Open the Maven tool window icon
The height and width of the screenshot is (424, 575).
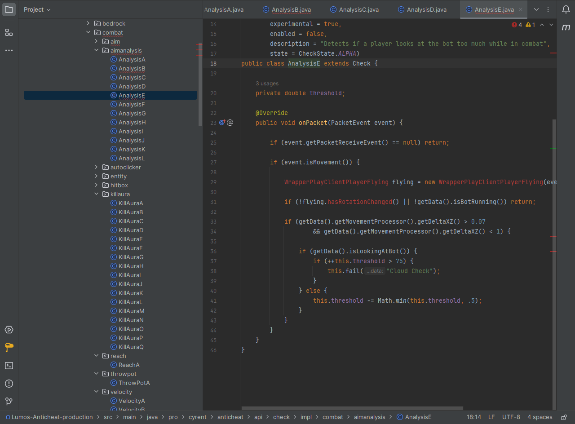[566, 27]
